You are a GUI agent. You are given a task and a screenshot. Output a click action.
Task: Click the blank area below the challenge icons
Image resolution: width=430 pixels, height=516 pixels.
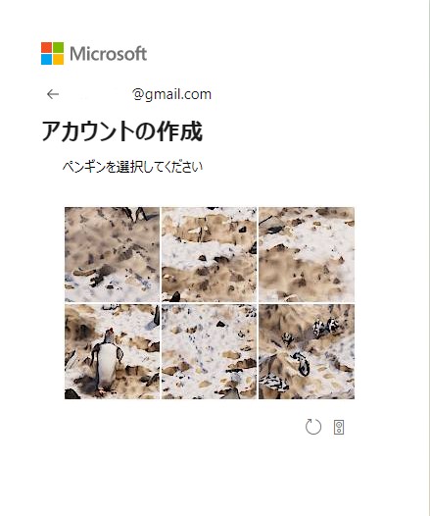pos(211,477)
